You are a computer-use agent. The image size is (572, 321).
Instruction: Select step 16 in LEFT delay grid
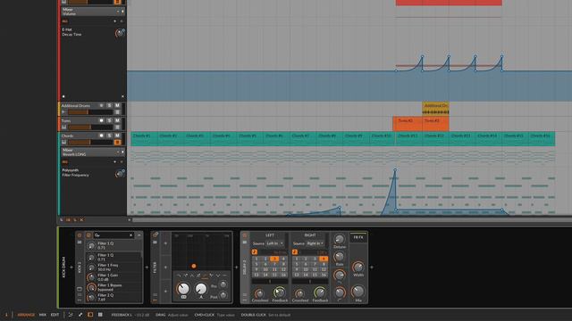tap(283, 275)
